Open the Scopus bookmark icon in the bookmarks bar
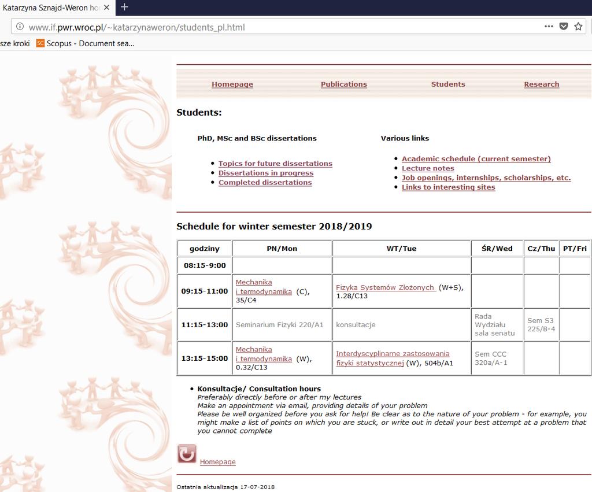Viewport: 592px width, 492px height. [40, 43]
